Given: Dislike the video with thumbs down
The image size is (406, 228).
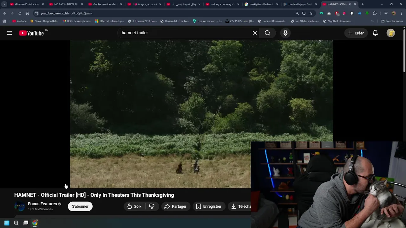Looking at the screenshot, I should click(152, 206).
